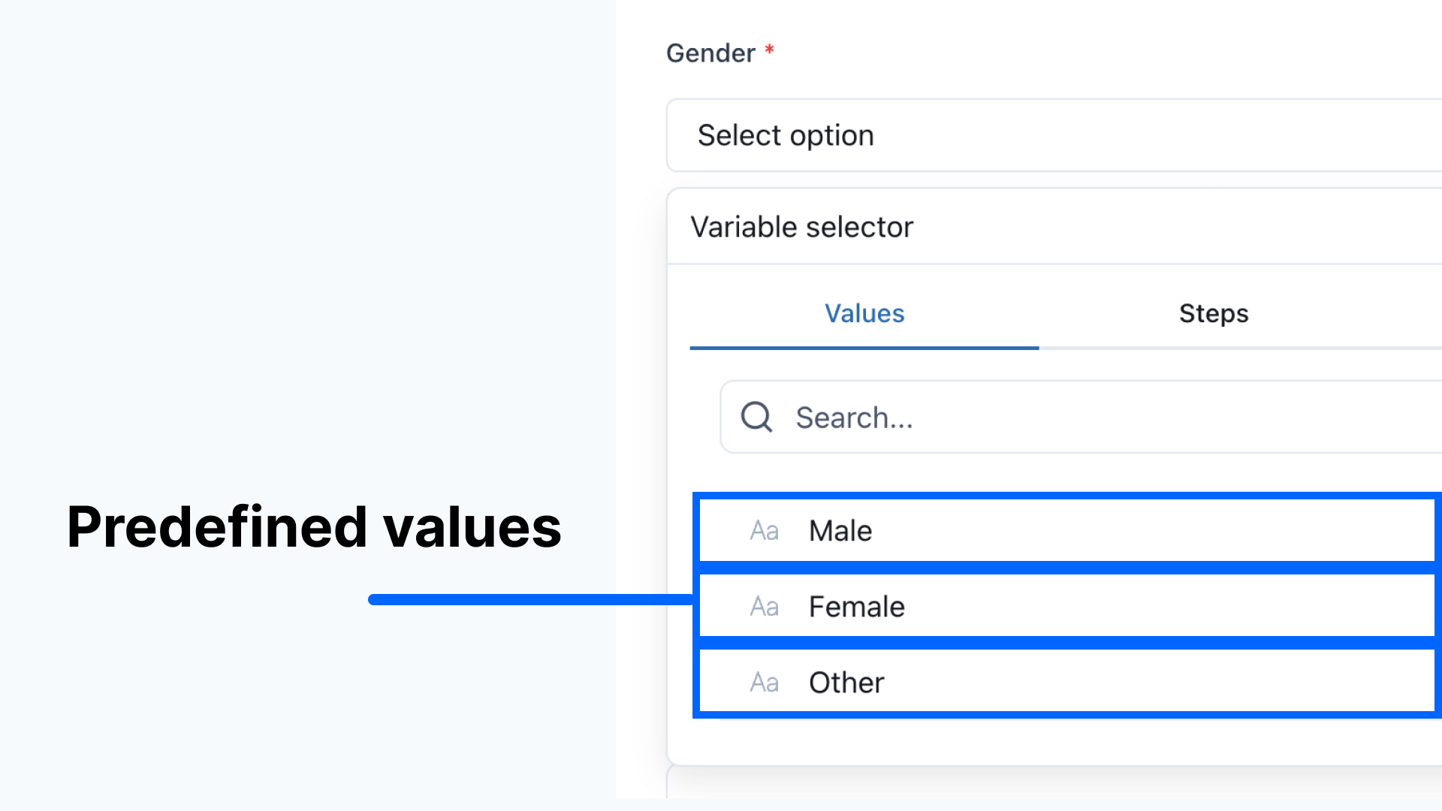Click the blue highlight border between Male and Female

1067,568
